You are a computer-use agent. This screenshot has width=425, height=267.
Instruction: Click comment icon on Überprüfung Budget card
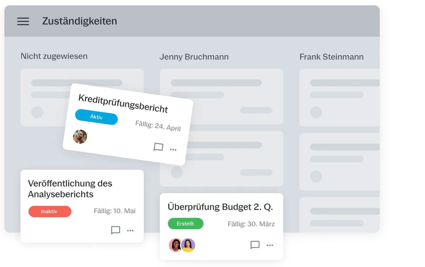[255, 245]
